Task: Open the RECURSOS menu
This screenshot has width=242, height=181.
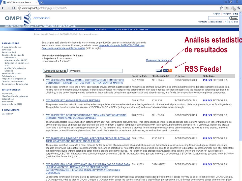Action: click(101, 30)
